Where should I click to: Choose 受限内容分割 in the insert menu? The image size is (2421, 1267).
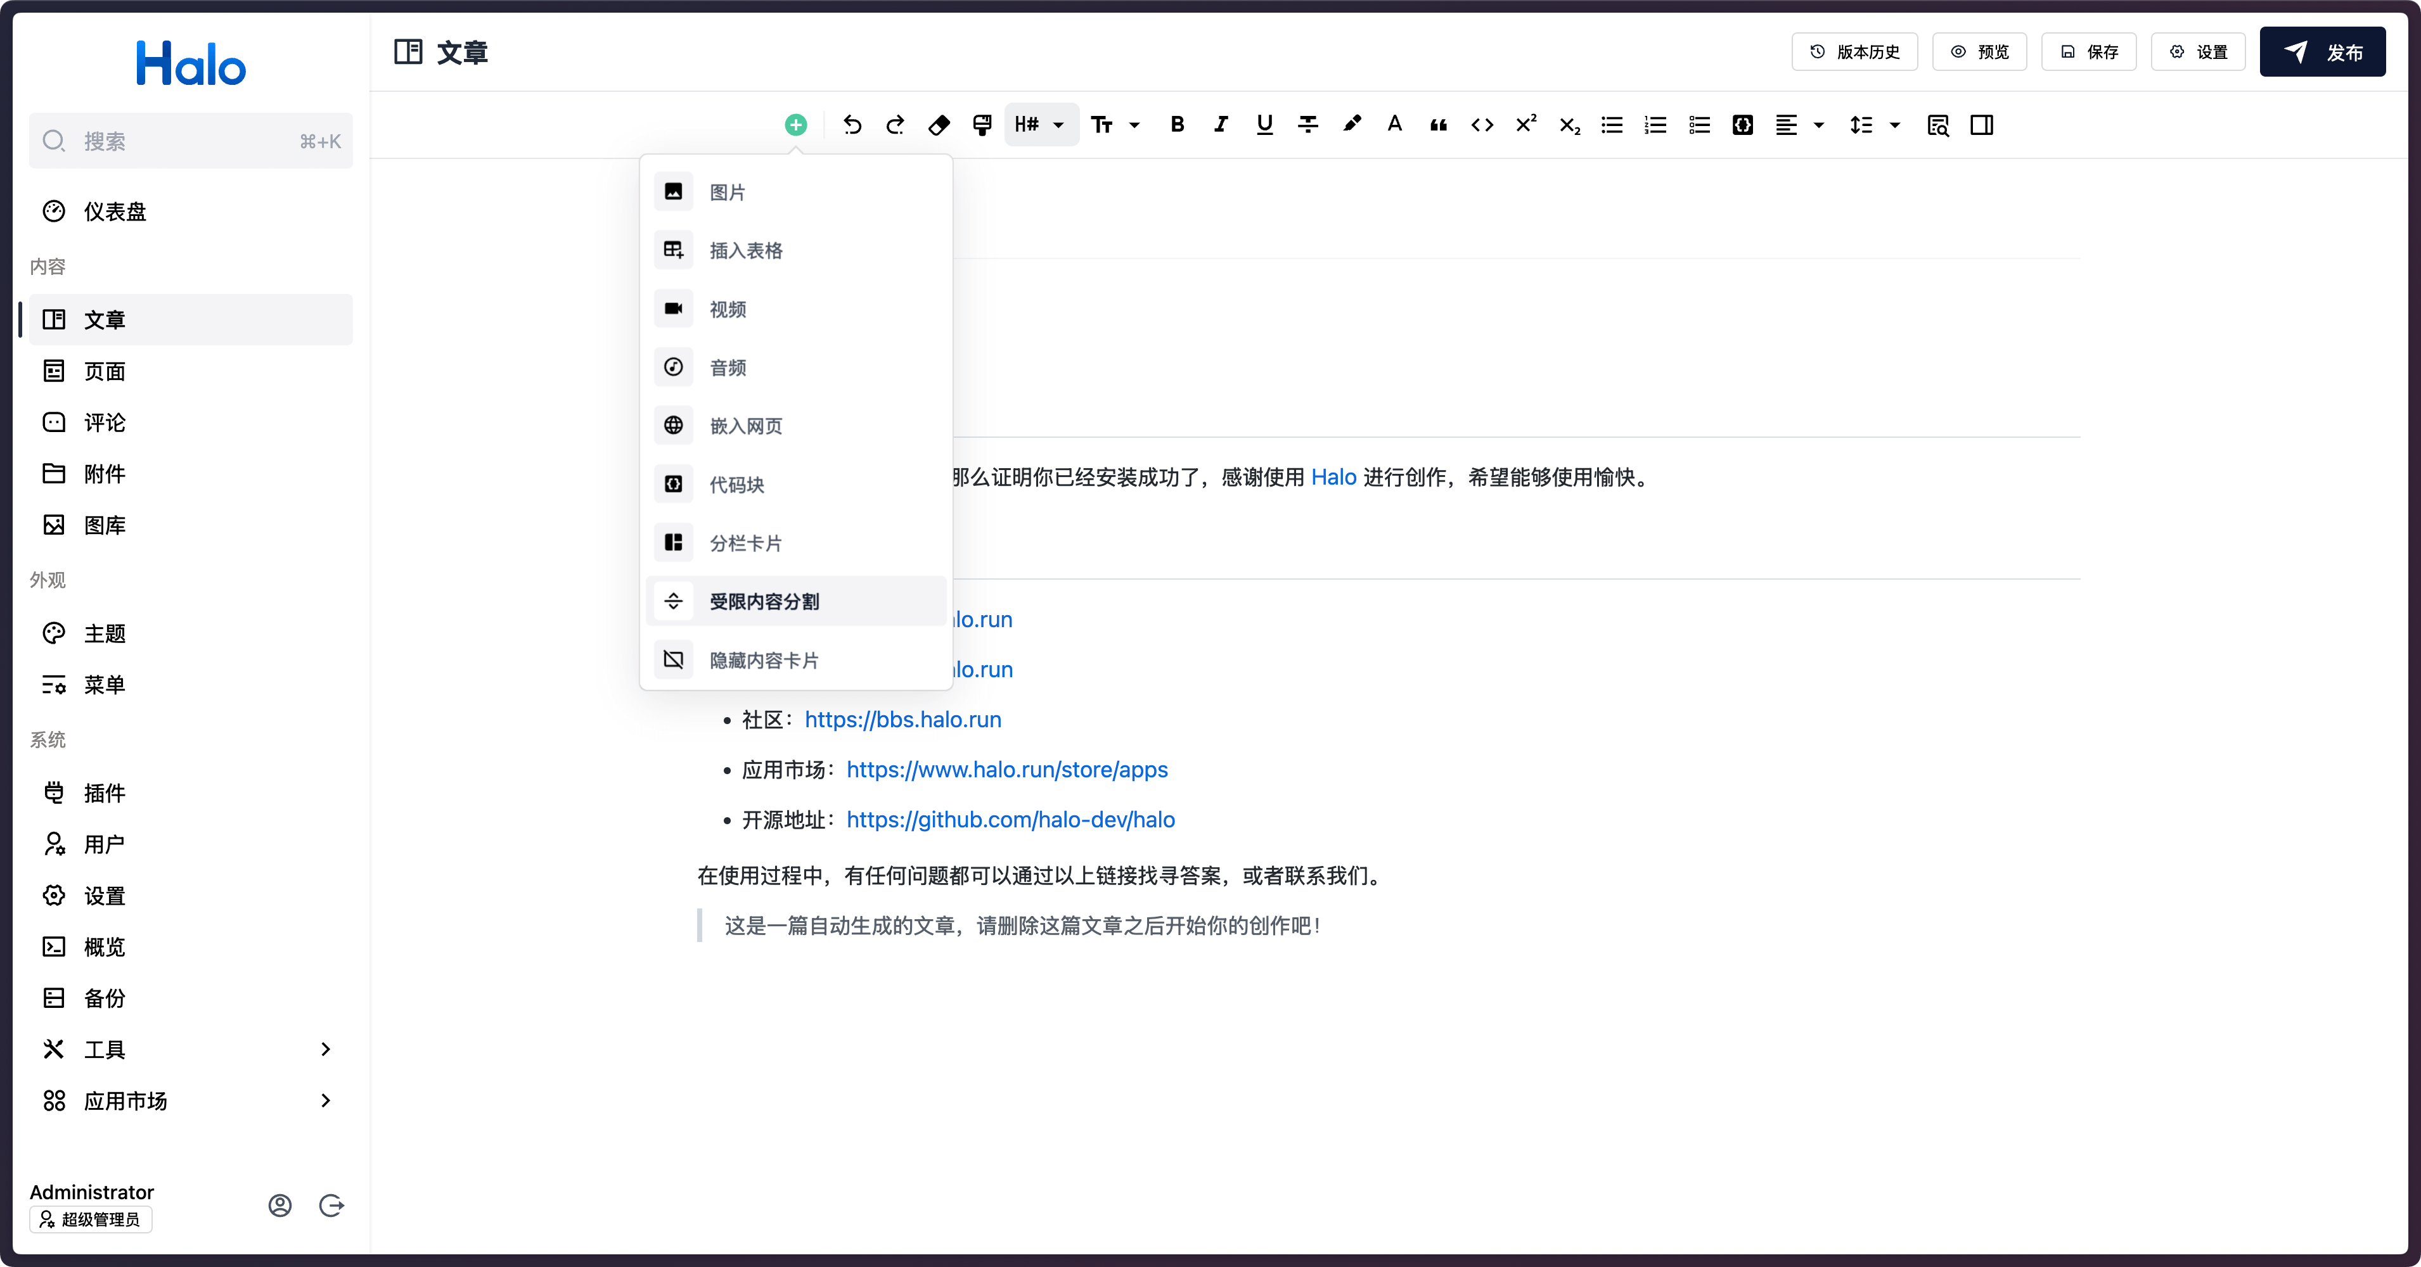[796, 601]
